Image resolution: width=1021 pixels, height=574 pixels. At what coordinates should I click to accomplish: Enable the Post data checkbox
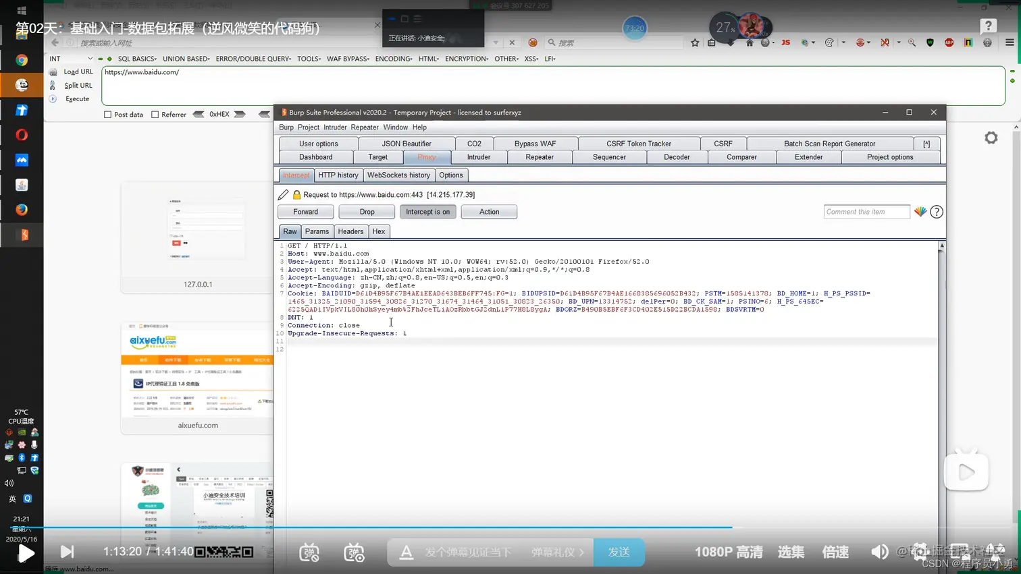[107, 115]
